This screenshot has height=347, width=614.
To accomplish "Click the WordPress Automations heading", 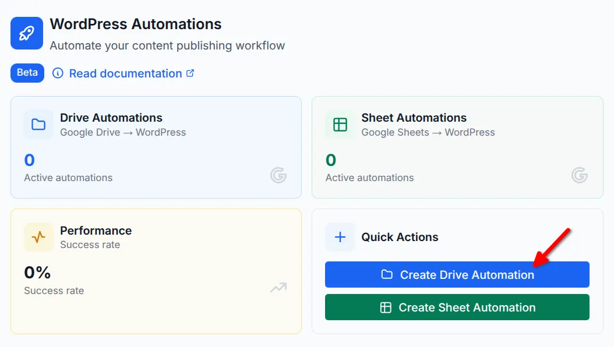I will [136, 24].
